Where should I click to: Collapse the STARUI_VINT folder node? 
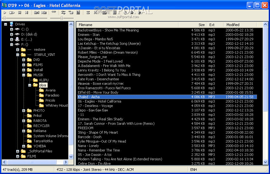tap(17, 55)
